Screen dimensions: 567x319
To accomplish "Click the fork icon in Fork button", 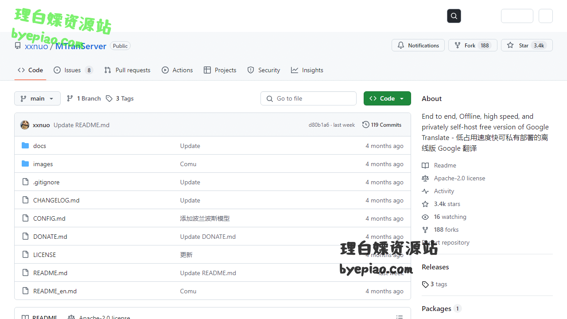I will click(x=458, y=45).
